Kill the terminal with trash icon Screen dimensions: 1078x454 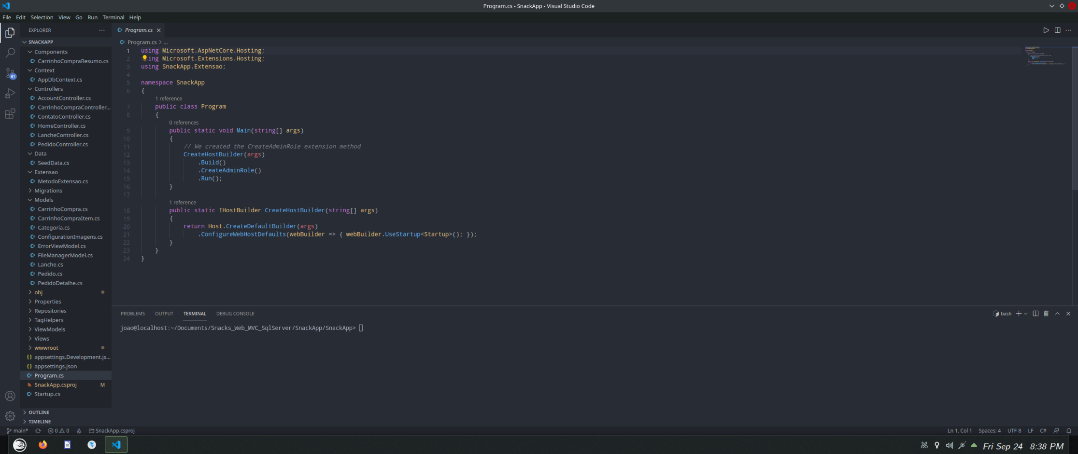coord(1046,314)
